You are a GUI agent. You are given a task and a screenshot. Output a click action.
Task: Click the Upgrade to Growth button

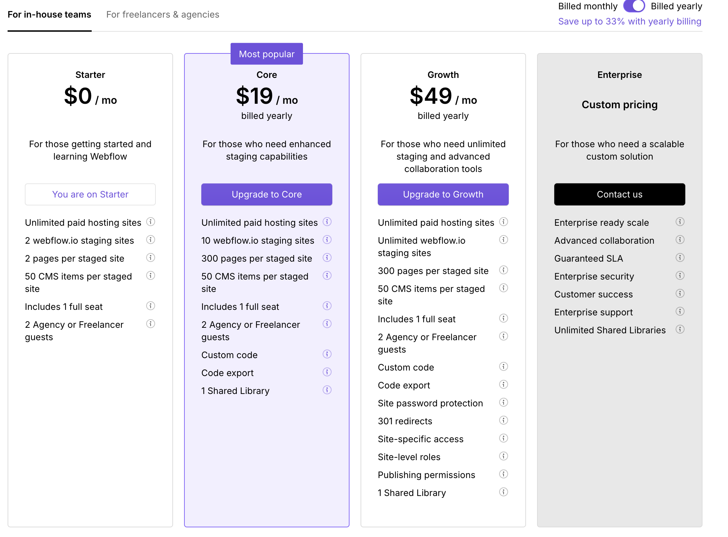coord(443,194)
